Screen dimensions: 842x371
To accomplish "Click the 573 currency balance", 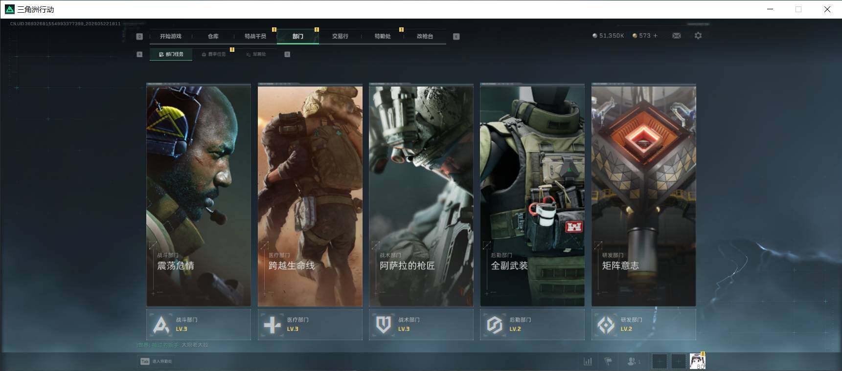I will tap(645, 36).
